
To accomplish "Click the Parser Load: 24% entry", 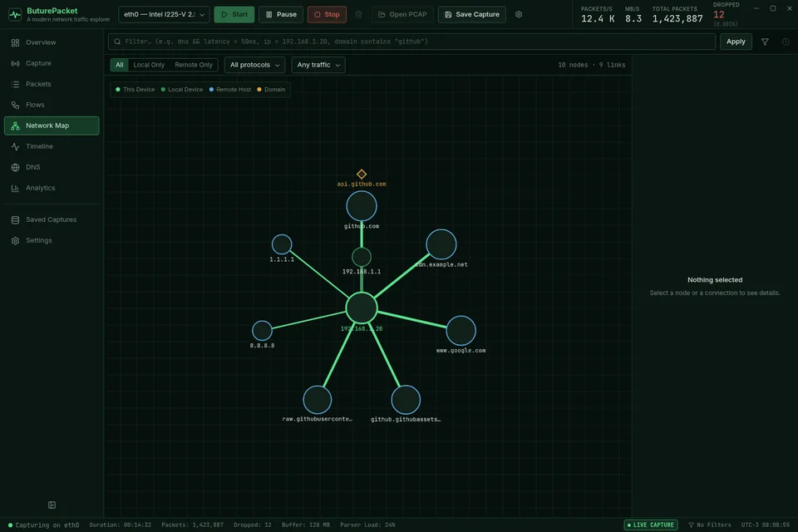I will 367,525.
